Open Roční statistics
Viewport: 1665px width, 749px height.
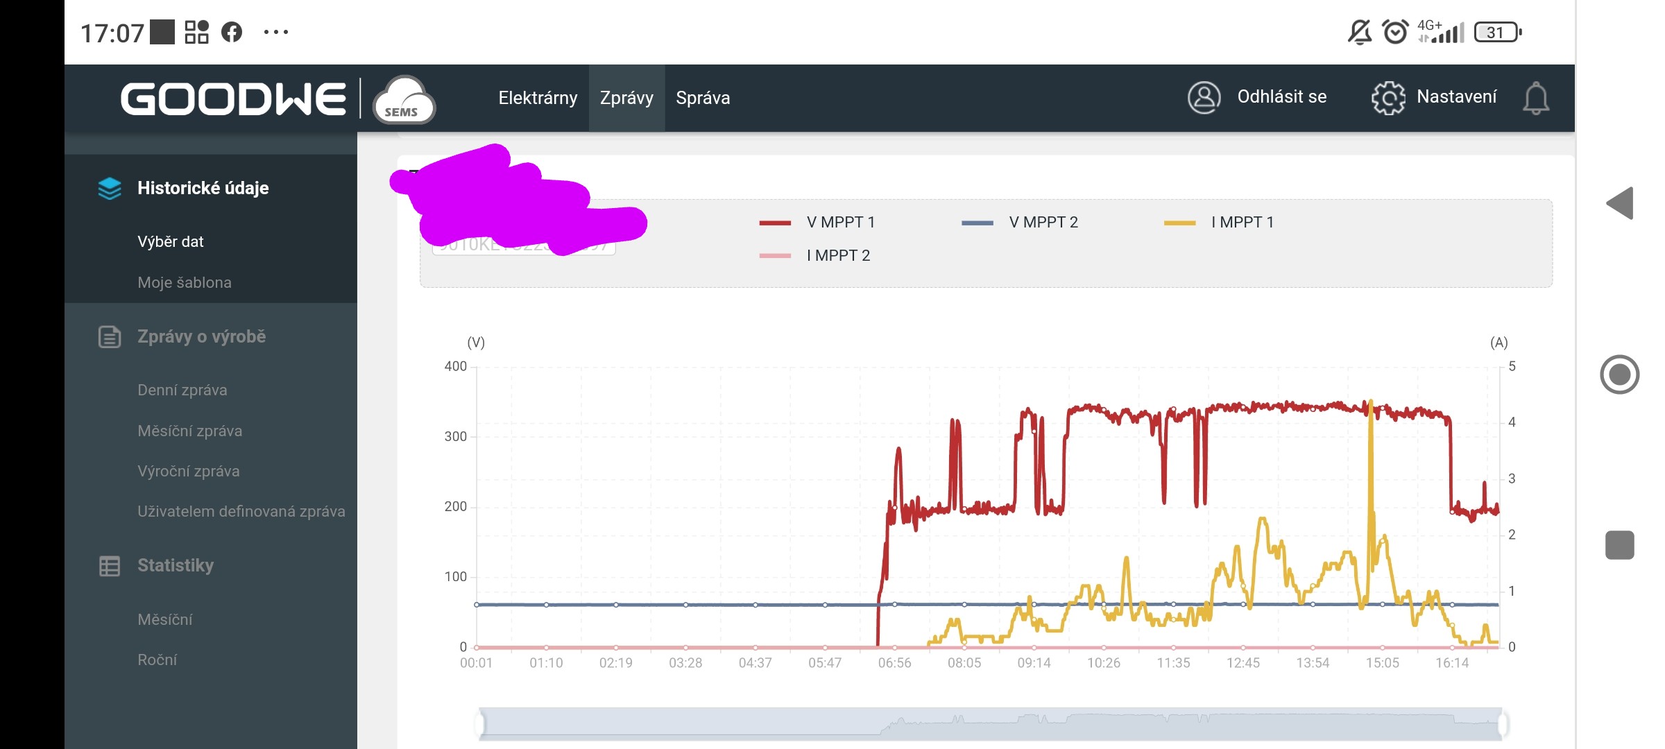click(157, 660)
